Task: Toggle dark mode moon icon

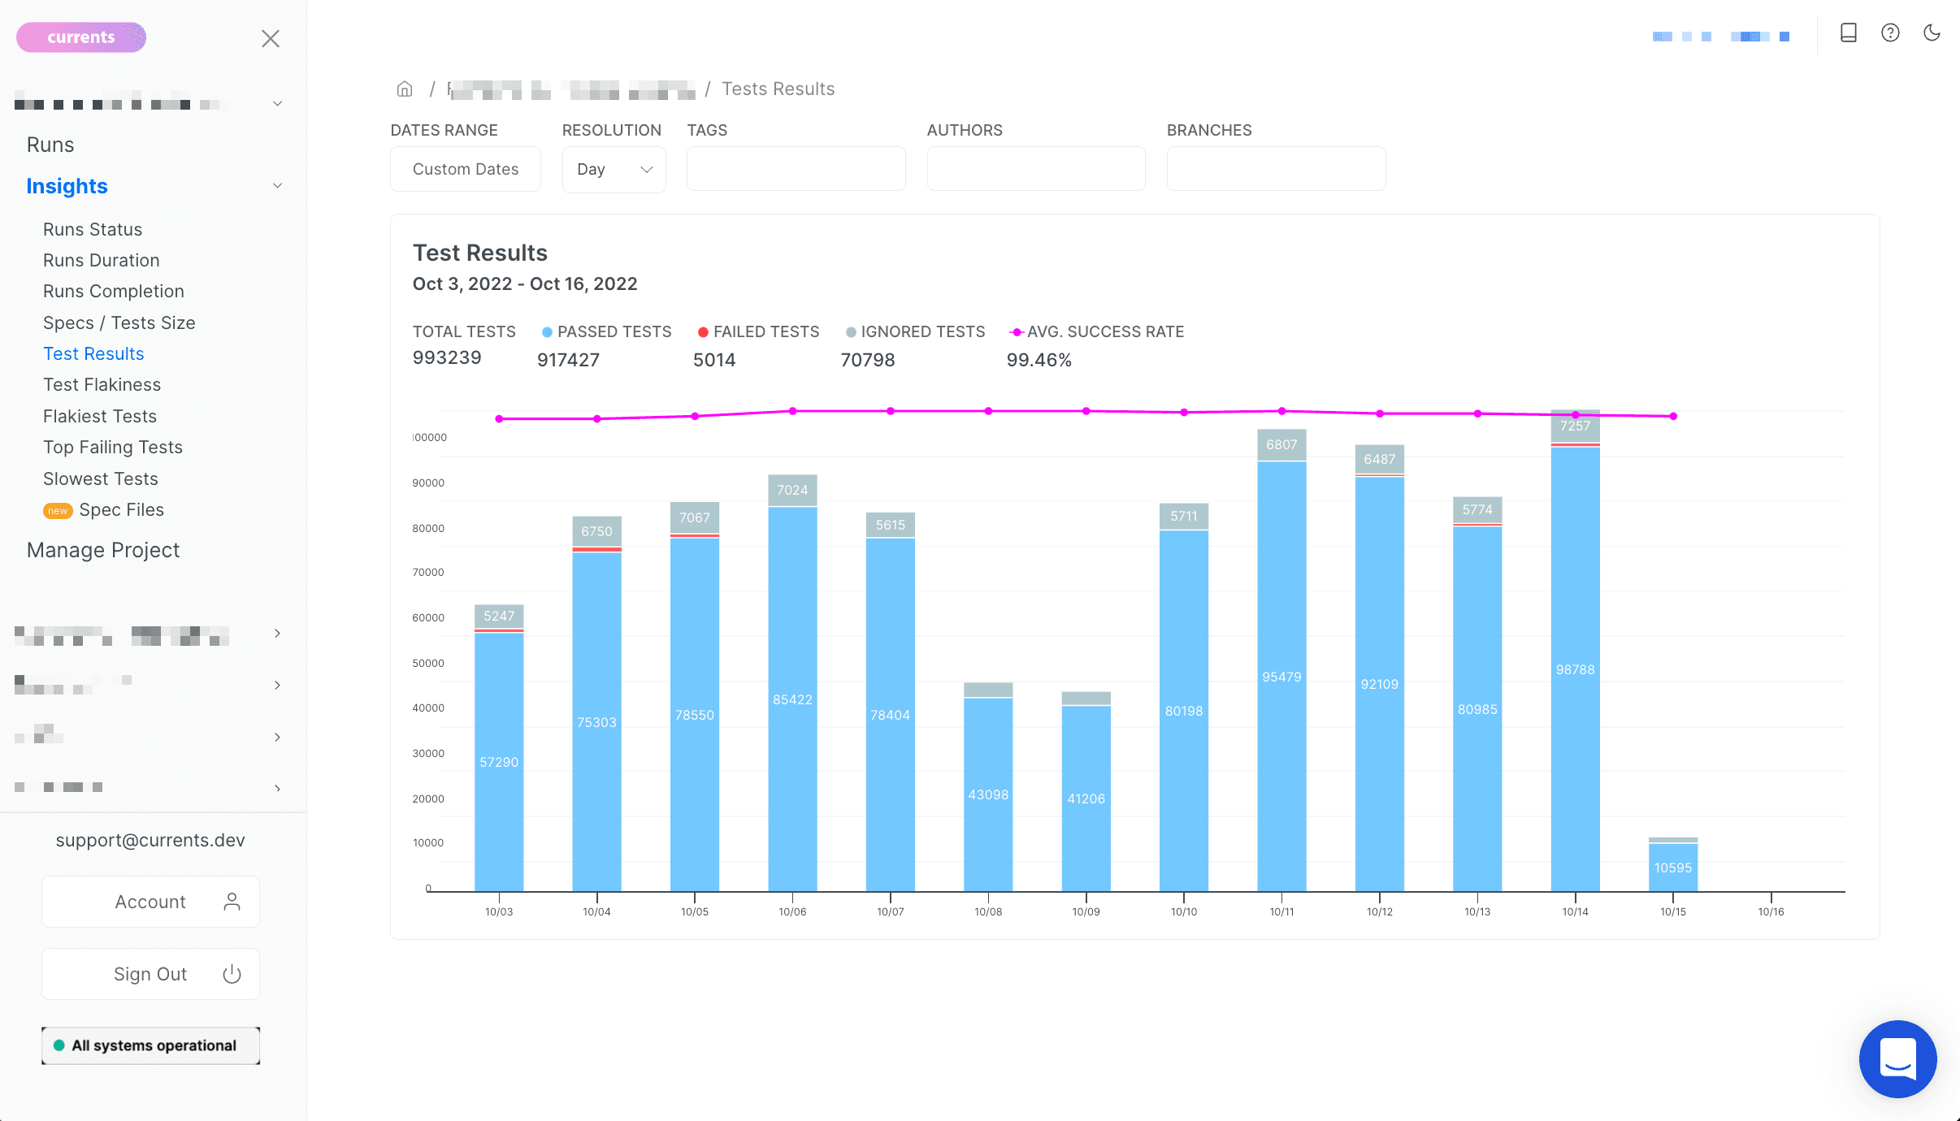Action: (1932, 33)
